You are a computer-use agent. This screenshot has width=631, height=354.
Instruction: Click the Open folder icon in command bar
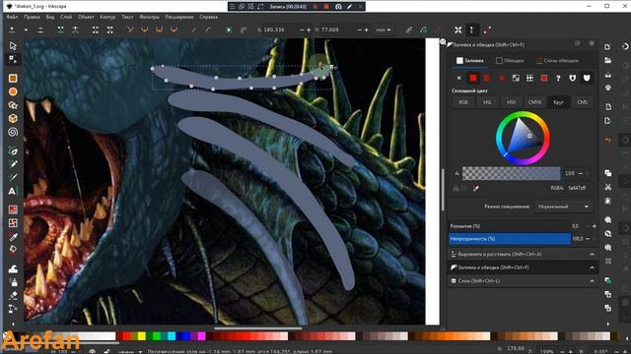[x=607, y=60]
